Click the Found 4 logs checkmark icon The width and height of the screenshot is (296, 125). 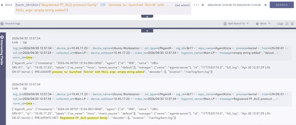(2, 24)
